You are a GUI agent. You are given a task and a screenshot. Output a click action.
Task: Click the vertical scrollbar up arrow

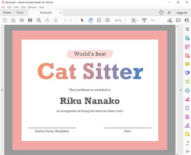tap(177, 27)
